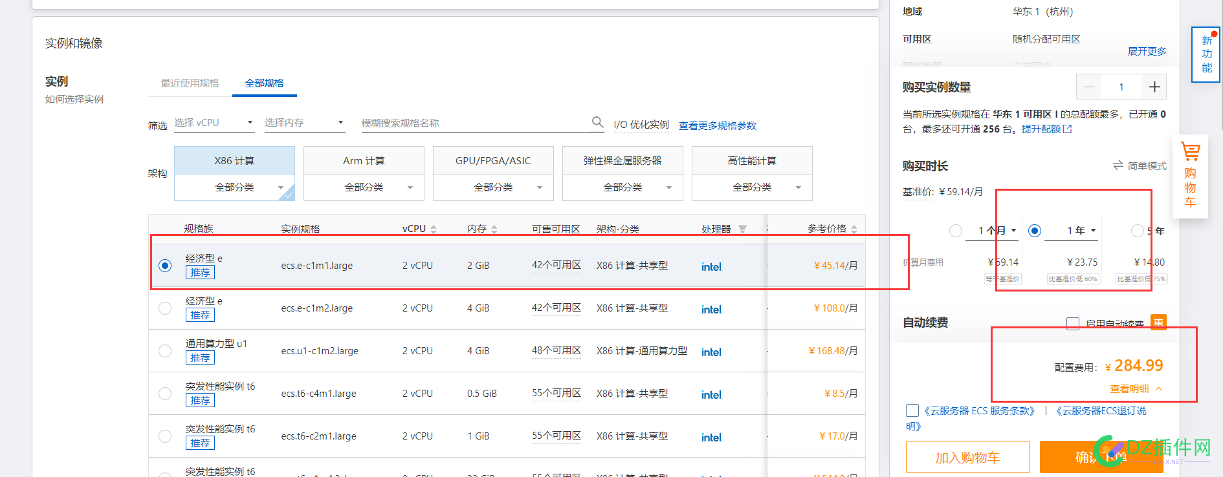The image size is (1223, 477).
Task: Select radio for ecs.e-c1m1.large row
Action: pos(165,266)
